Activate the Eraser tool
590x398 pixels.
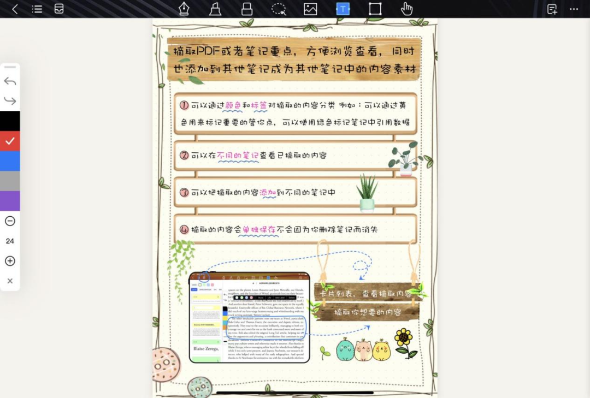(x=247, y=9)
